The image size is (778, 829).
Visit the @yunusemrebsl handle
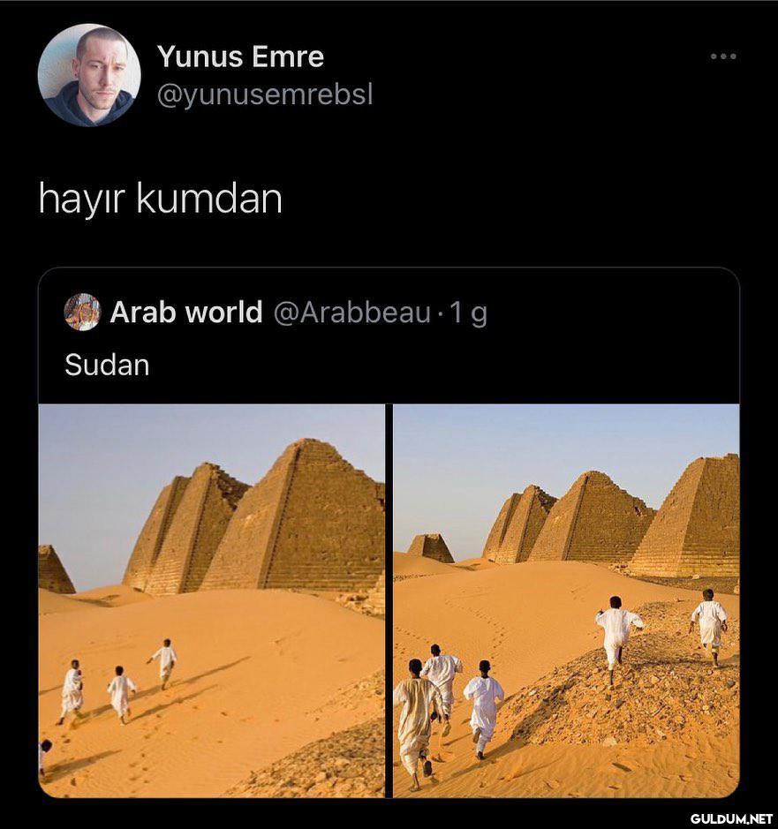pos(265,94)
